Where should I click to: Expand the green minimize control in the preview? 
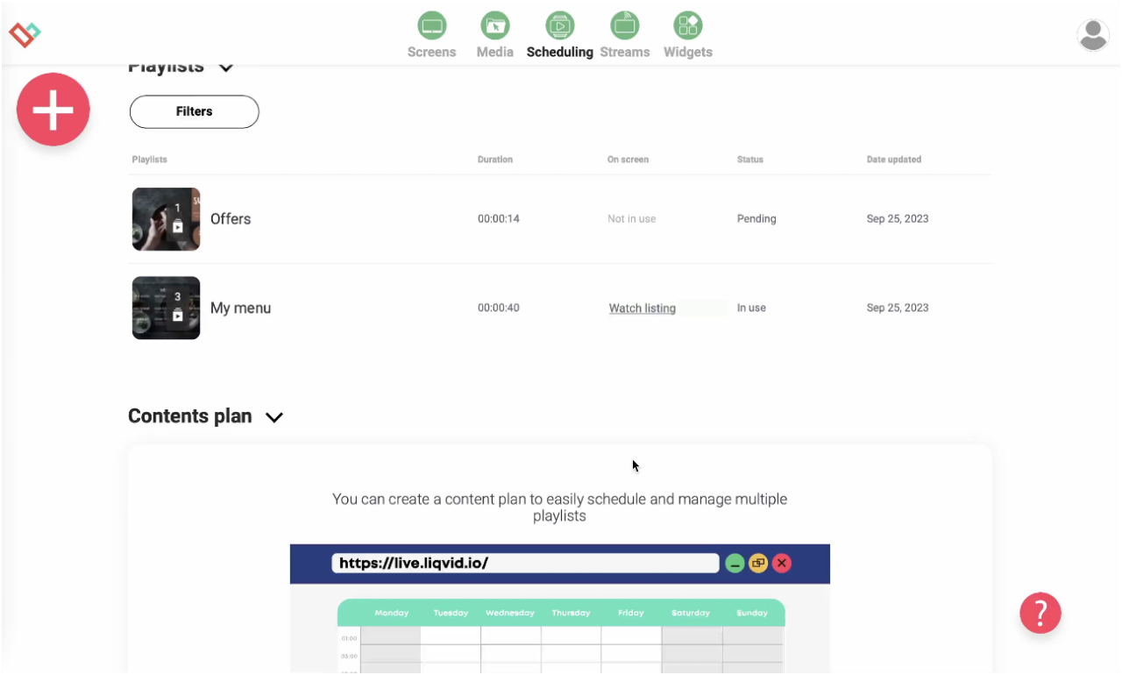(735, 563)
